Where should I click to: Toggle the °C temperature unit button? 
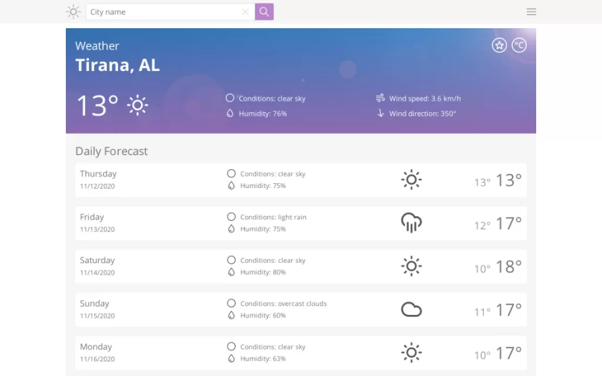(x=519, y=45)
